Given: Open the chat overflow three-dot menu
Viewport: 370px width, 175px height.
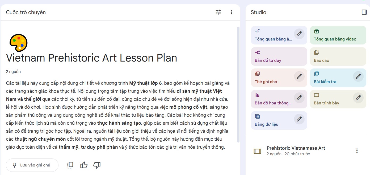Looking at the screenshot, I should coord(231,12).
